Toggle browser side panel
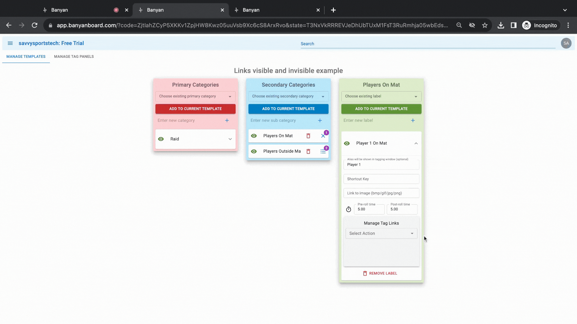The width and height of the screenshot is (577, 324). (x=514, y=25)
